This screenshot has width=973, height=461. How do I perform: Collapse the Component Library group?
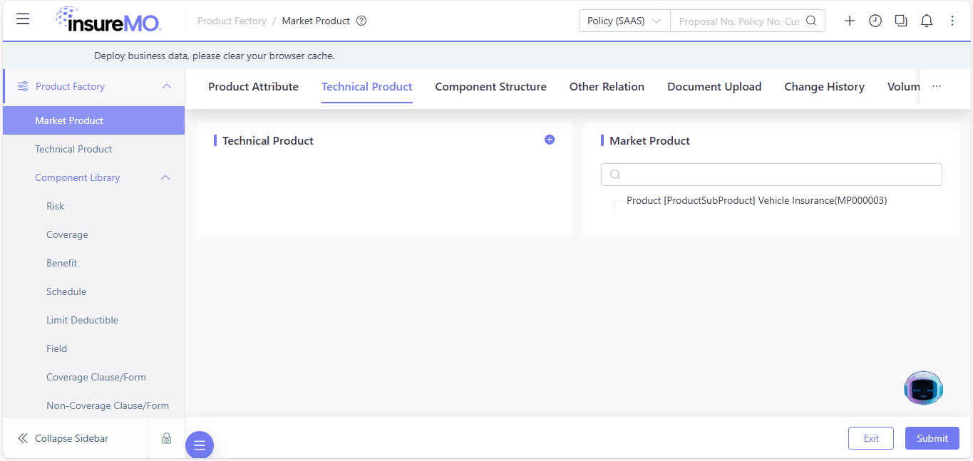pyautogui.click(x=165, y=177)
